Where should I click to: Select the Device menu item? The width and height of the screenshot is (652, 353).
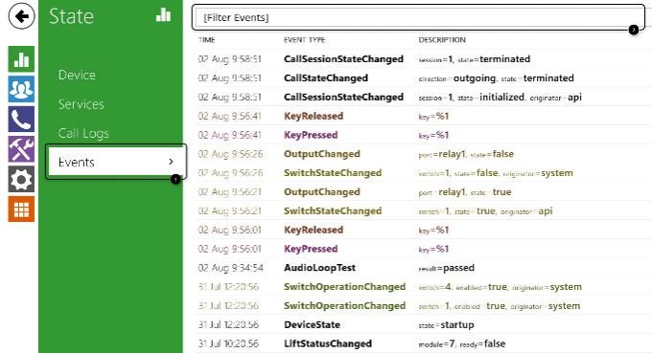77,75
